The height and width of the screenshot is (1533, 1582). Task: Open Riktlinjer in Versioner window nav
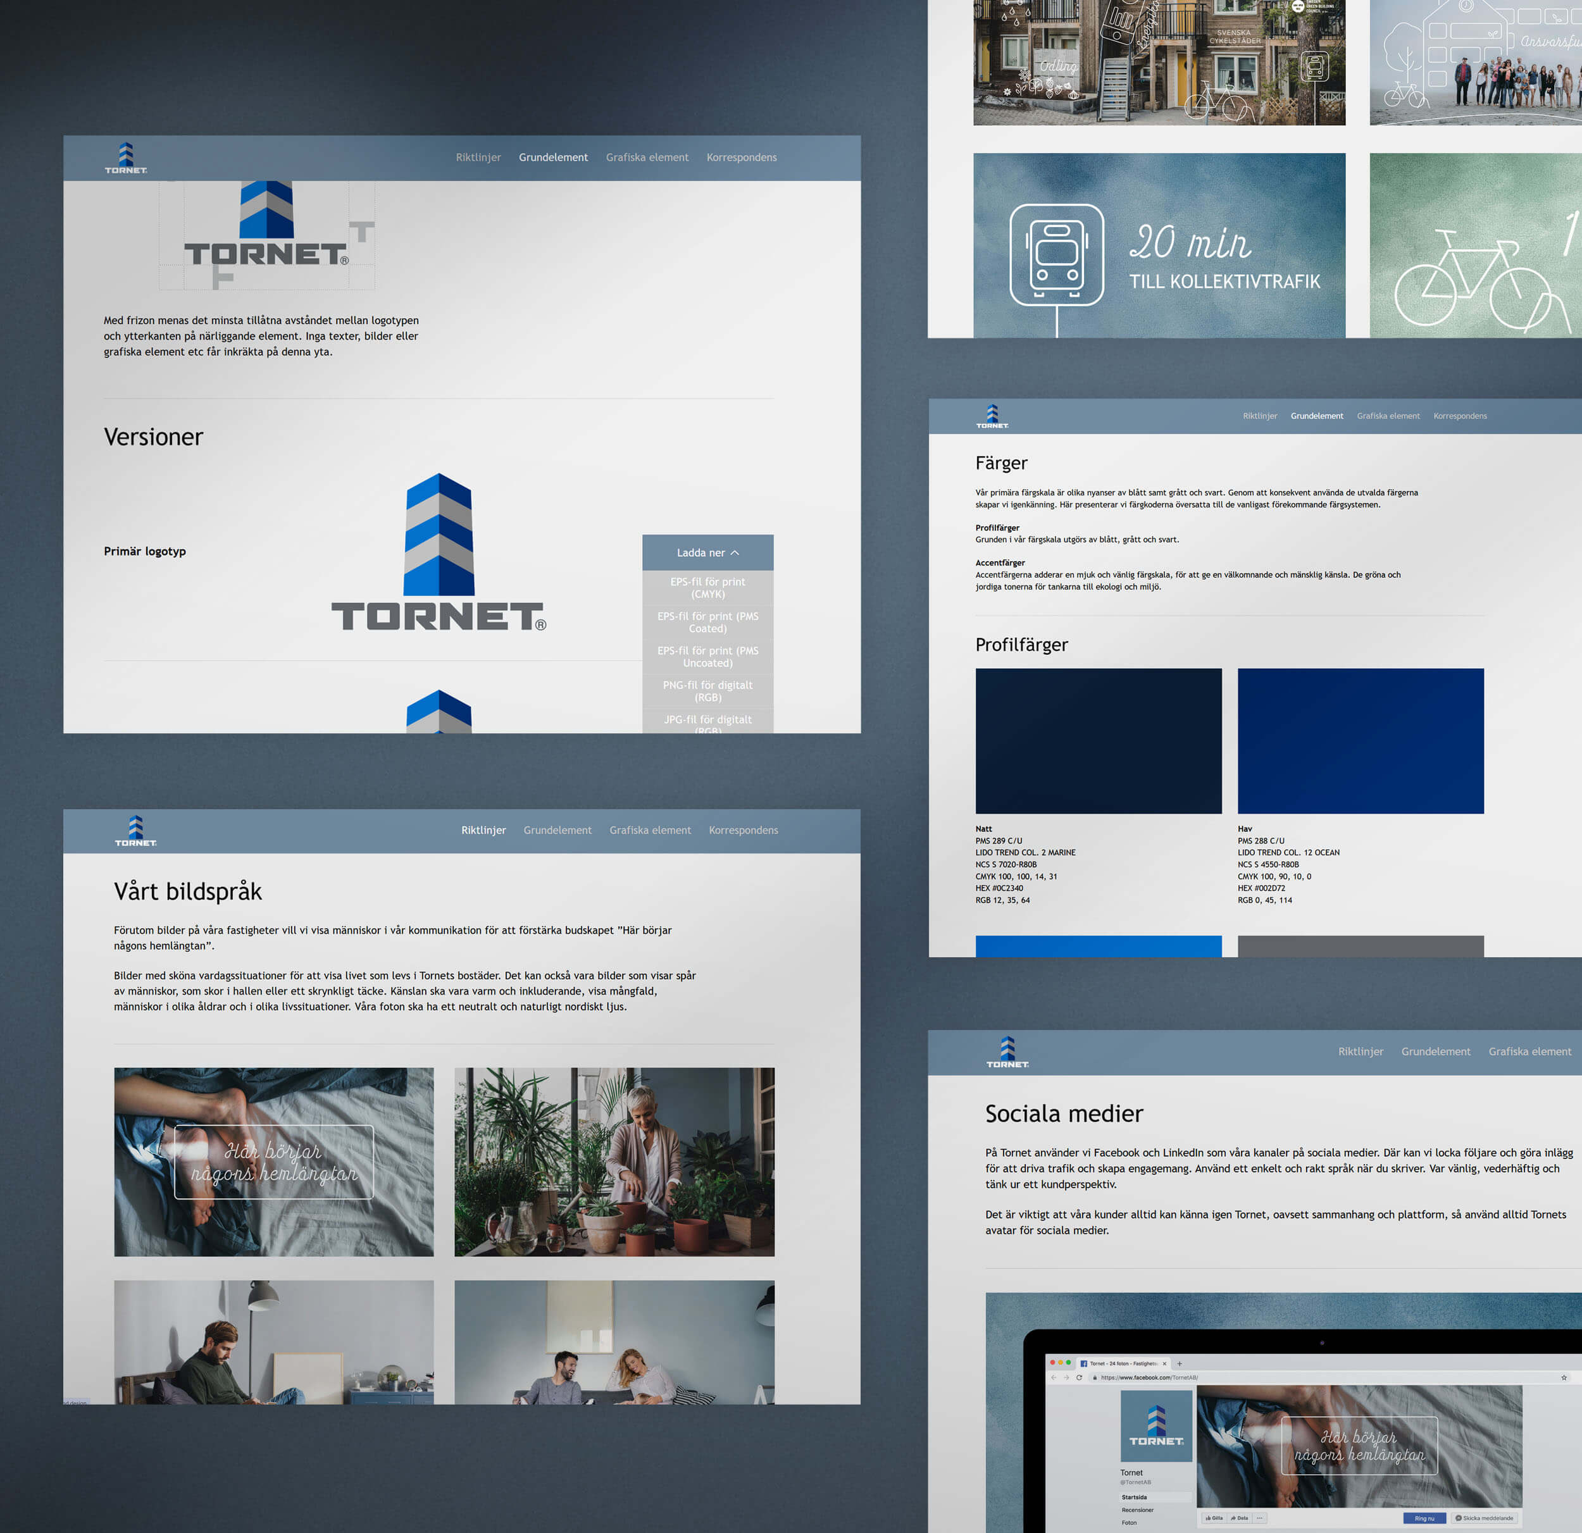click(478, 158)
